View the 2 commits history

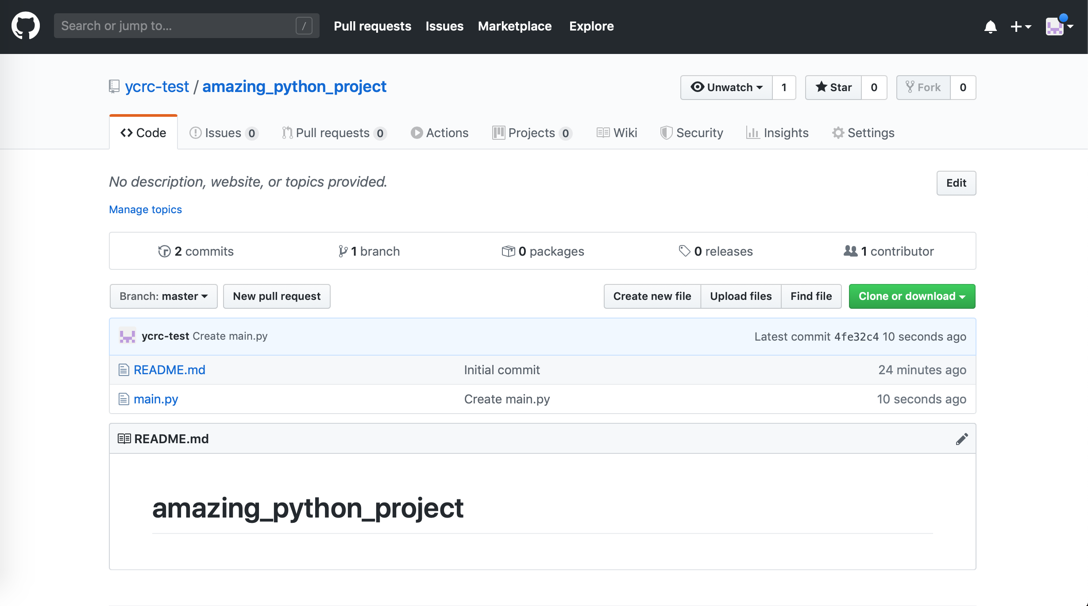pyautogui.click(x=196, y=251)
